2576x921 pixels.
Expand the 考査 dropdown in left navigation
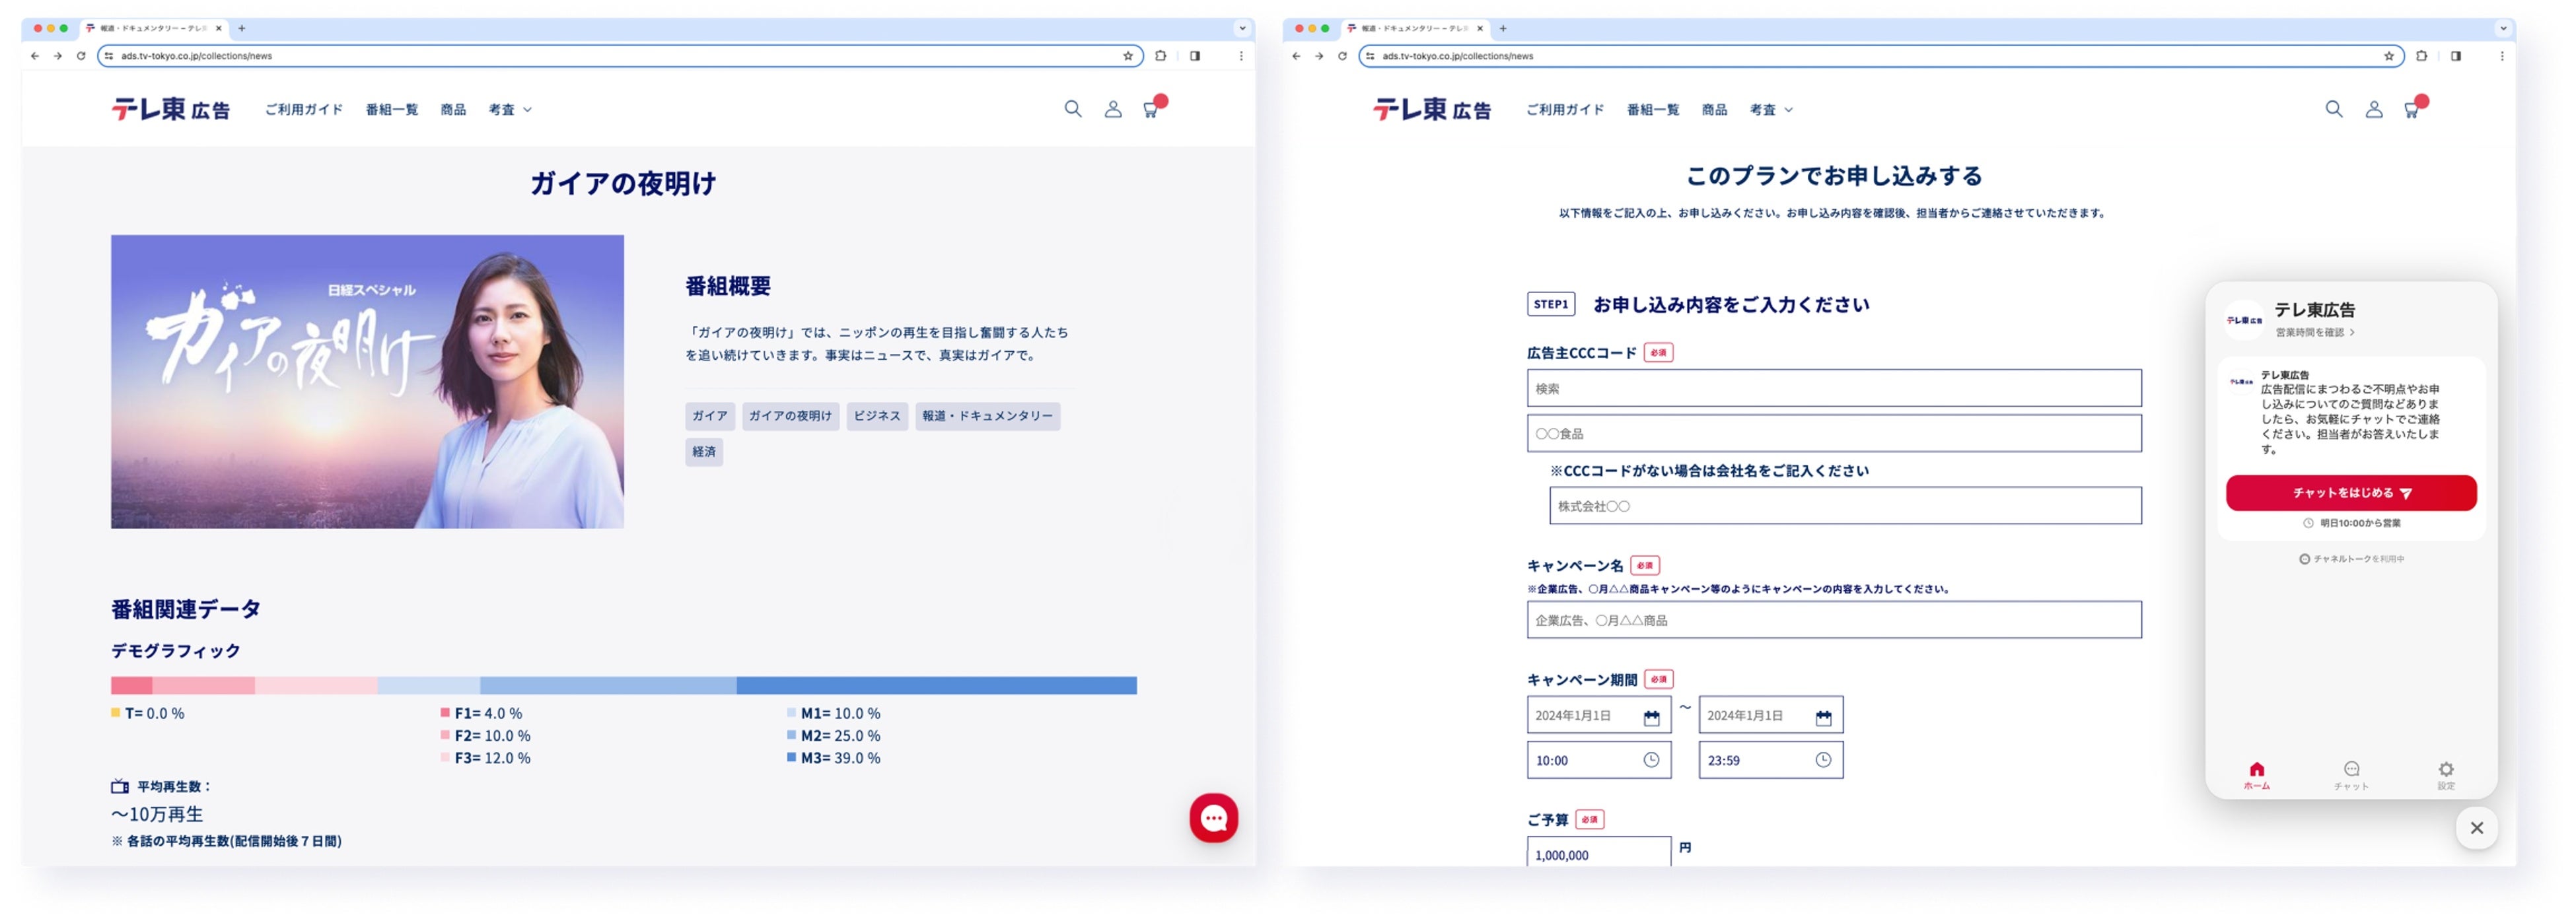[x=510, y=110]
